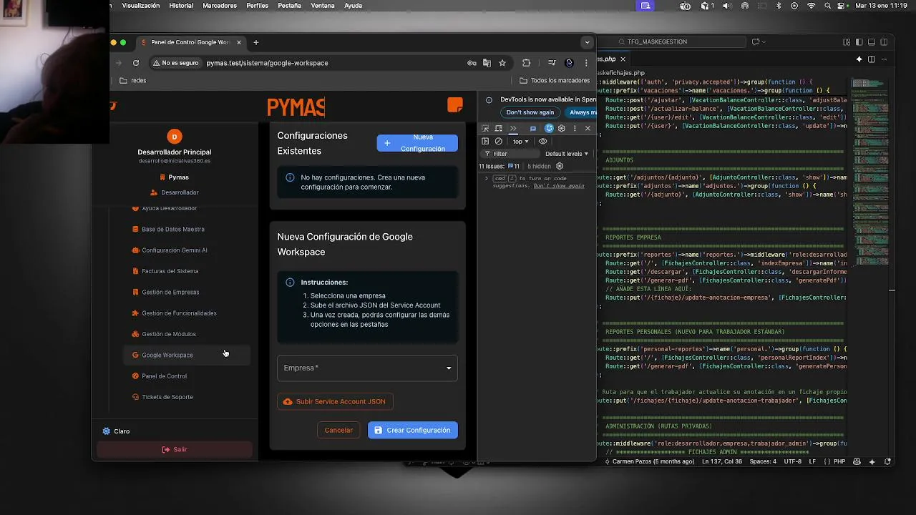Click PHP language mode in status bar

coord(839,462)
